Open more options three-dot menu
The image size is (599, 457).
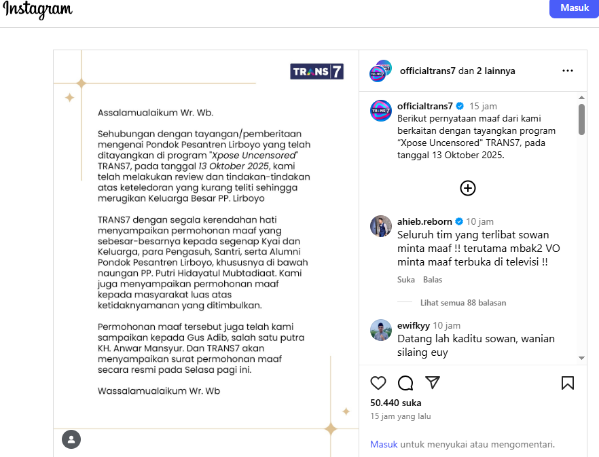coord(568,71)
